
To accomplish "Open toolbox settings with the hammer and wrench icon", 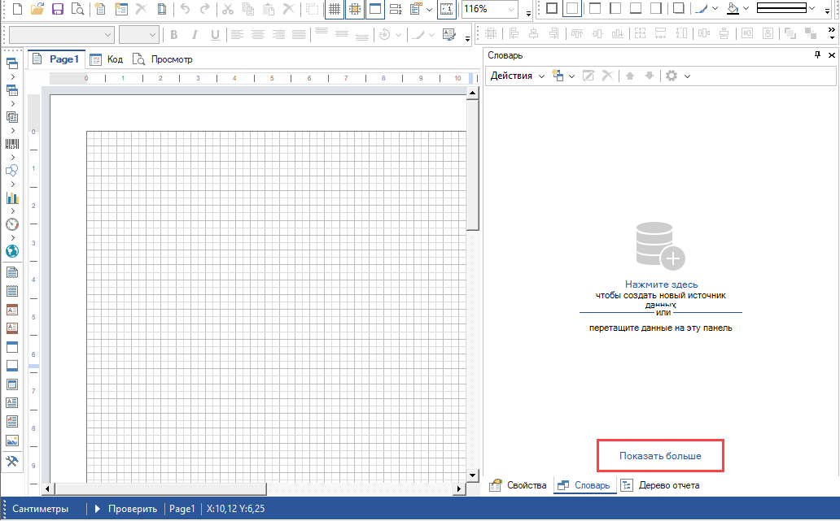I will pos(11,461).
